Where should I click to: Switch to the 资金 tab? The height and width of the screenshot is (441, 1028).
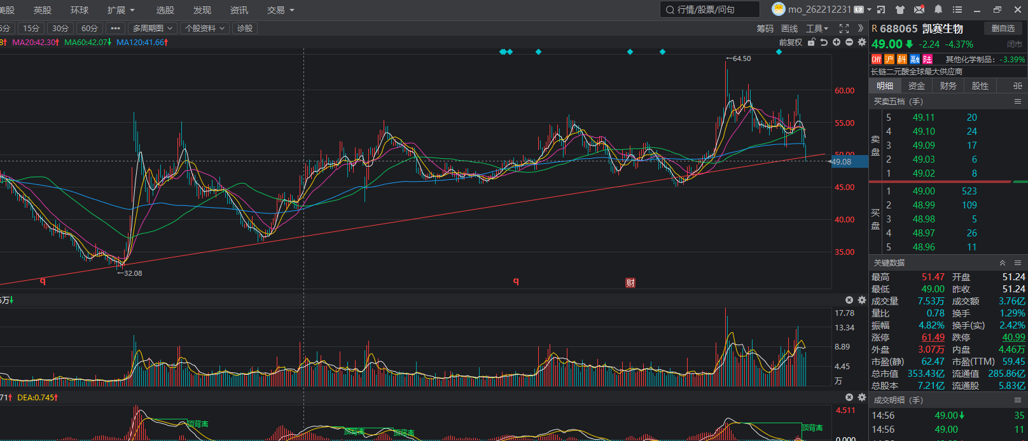click(x=917, y=86)
